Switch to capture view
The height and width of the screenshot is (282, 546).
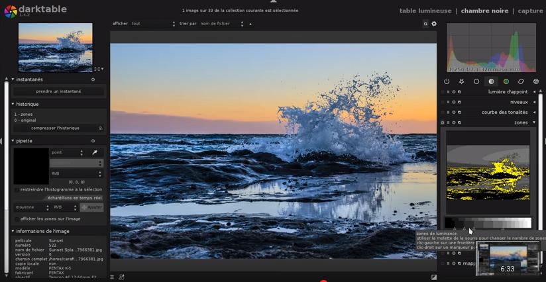pyautogui.click(x=530, y=11)
